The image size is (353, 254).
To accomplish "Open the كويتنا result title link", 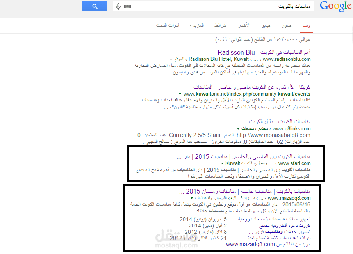I will point(252,87).
